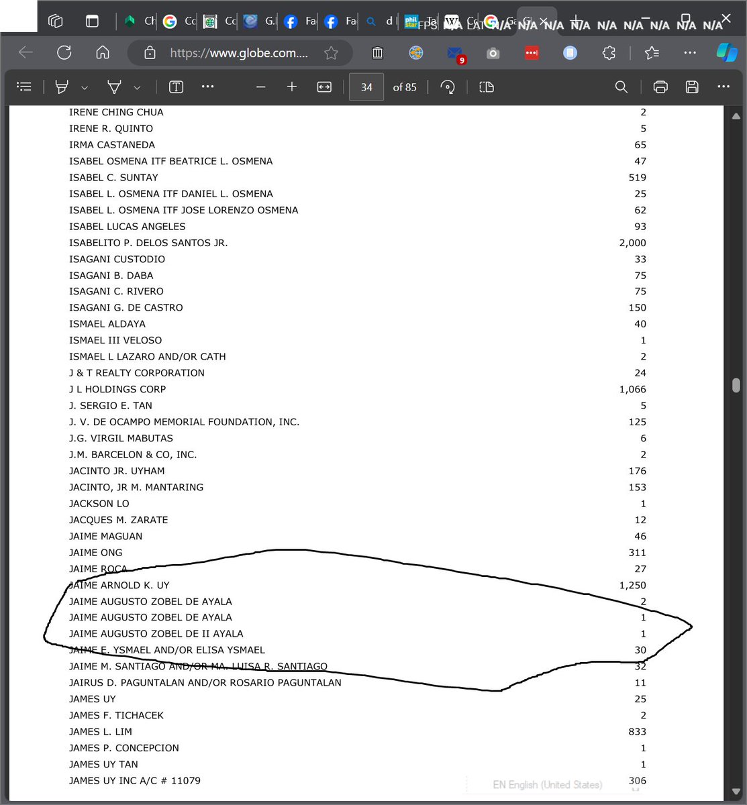
Task: Click the page number field showing 34
Action: [x=366, y=87]
